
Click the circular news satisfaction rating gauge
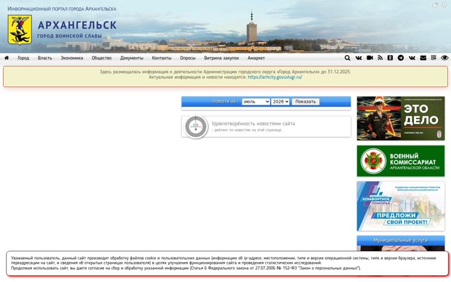tap(196, 127)
